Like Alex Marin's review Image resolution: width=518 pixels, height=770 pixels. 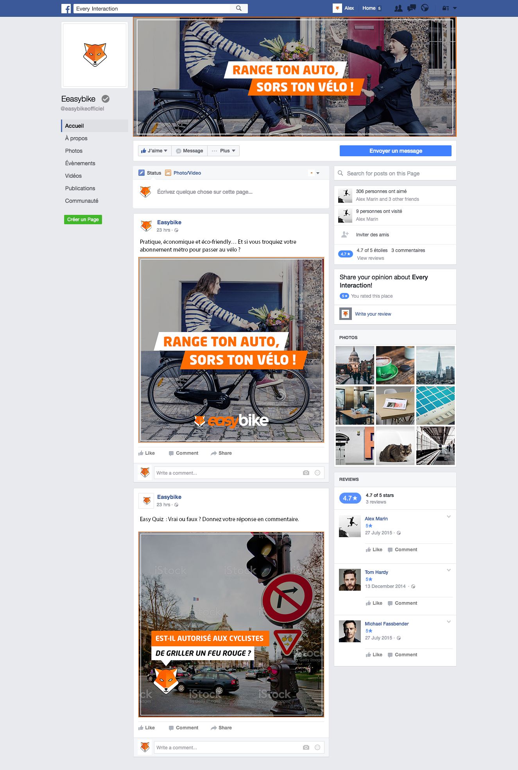[374, 550]
